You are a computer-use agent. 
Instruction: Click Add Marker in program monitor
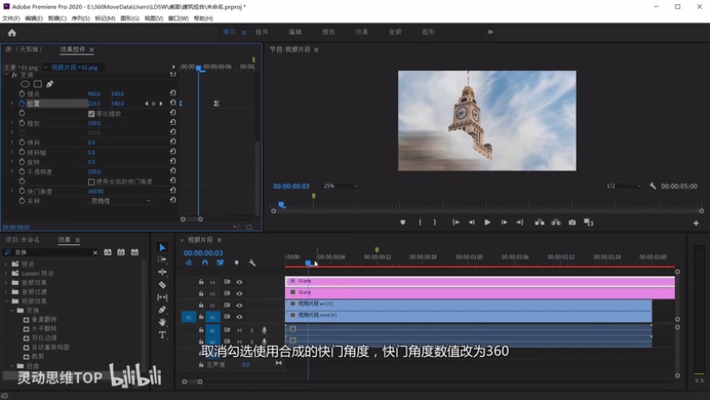(402, 222)
